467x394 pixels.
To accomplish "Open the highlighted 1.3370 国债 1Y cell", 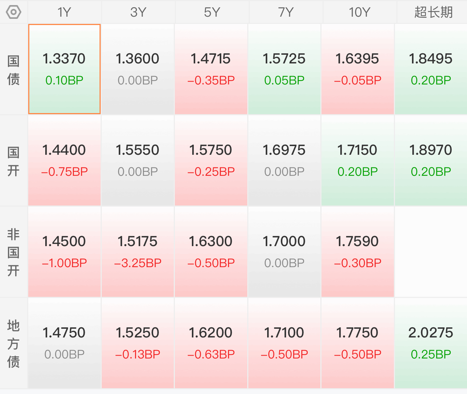I will (64, 69).
